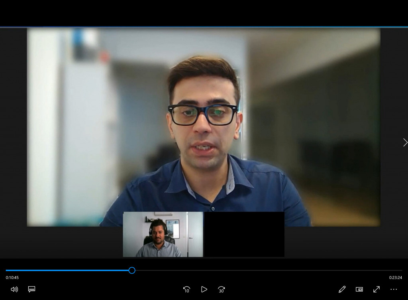
Task: Select the thumbnail of man wearing headset
Action: click(163, 235)
